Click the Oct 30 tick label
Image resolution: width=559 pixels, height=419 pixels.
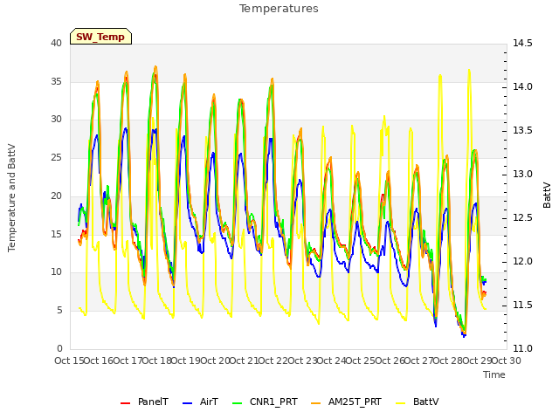click(x=507, y=361)
